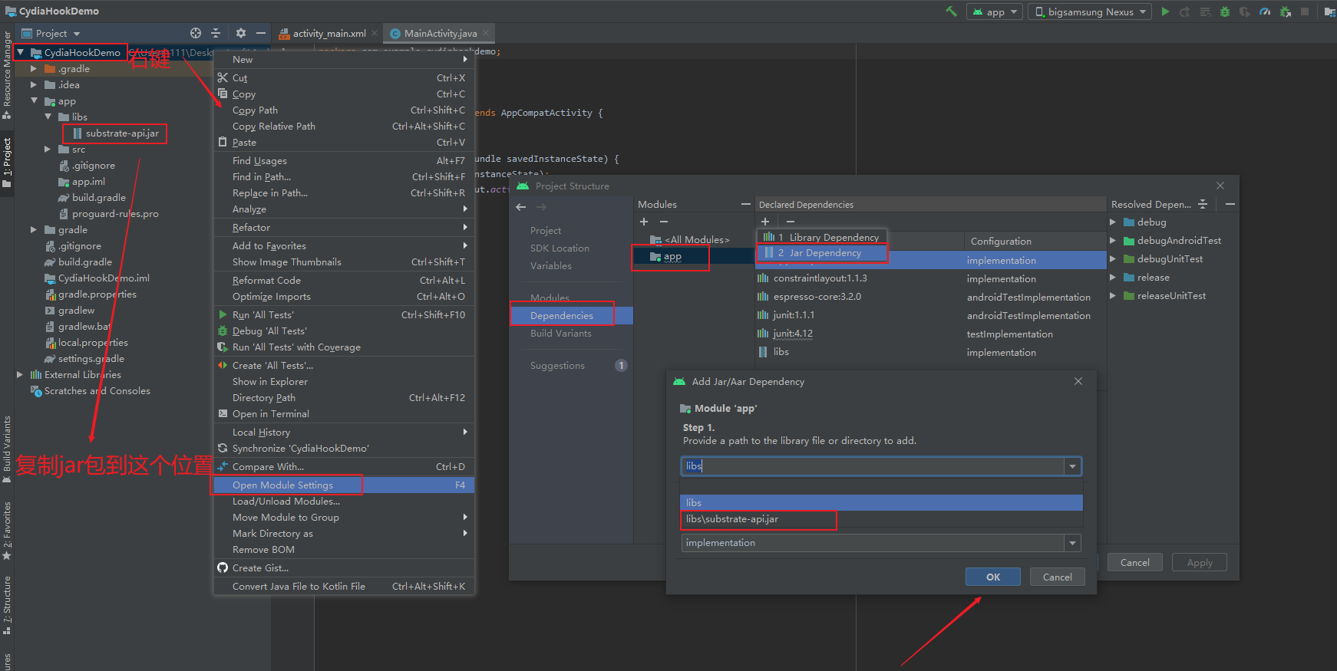Image resolution: width=1337 pixels, height=671 pixels.
Task: Minimize the Resolved Dependencies panel
Action: click(x=1230, y=204)
